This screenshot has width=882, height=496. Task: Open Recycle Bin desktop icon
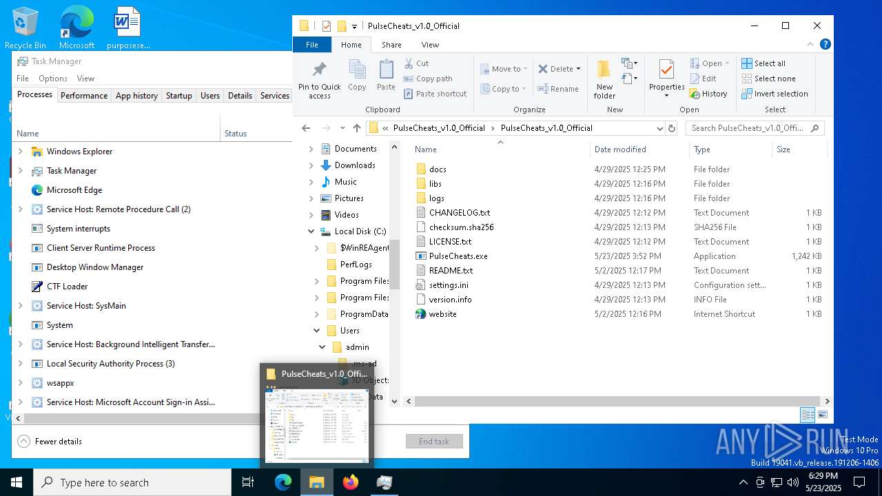coord(25,29)
